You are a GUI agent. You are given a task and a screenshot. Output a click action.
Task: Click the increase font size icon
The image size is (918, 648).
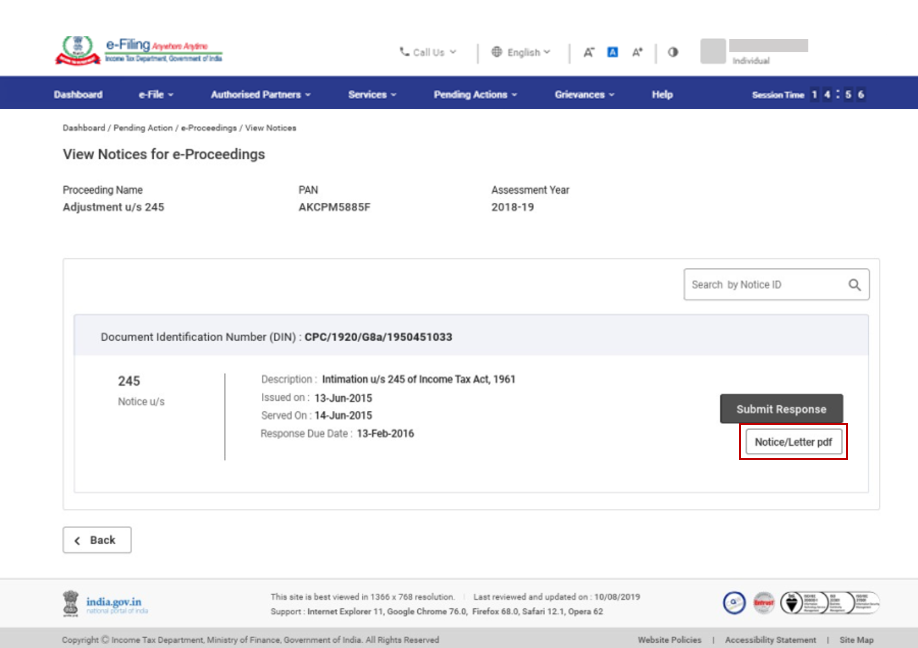(637, 52)
